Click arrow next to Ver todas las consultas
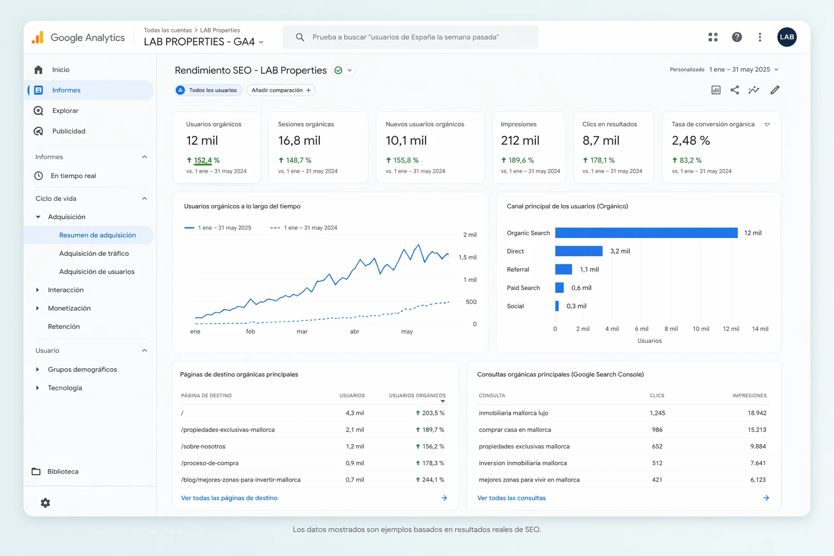The image size is (834, 556). tap(766, 498)
